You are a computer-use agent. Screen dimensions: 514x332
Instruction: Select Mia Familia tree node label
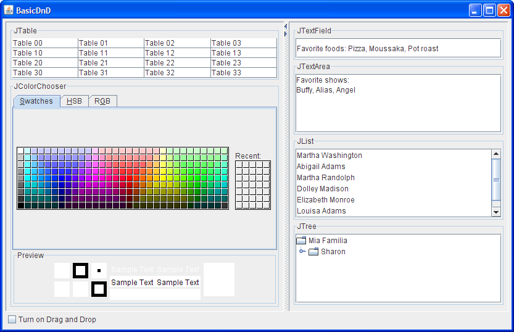[328, 241]
